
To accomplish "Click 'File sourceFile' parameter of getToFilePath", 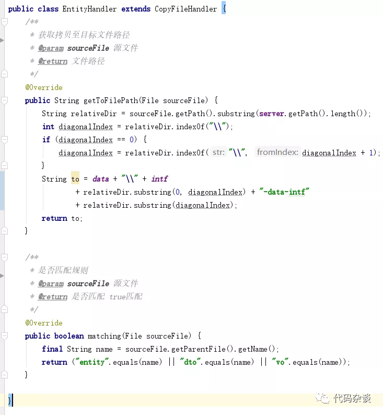I will pos(173,100).
